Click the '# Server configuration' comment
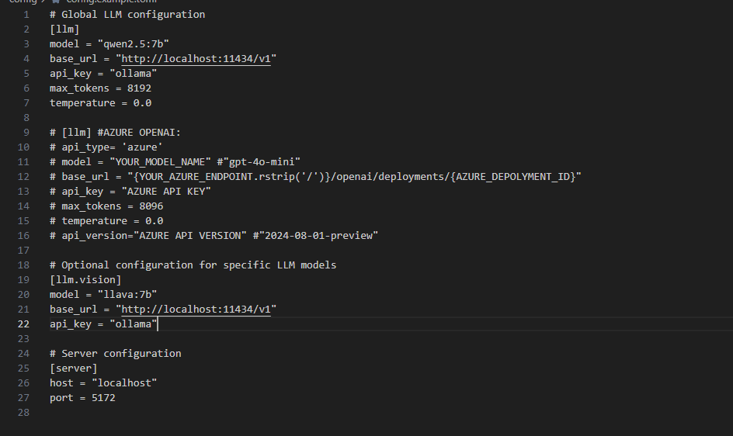Screen dimensions: 733x436 (x=116, y=353)
